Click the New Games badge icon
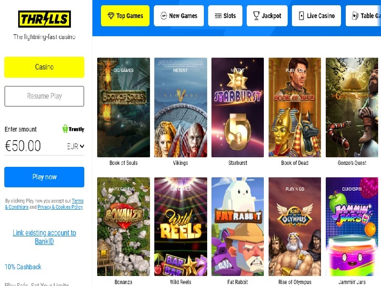This screenshot has width=381, height=286. click(164, 16)
